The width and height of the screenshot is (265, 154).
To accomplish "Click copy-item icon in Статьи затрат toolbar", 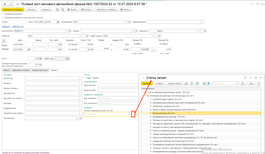I will [x=186, y=83].
